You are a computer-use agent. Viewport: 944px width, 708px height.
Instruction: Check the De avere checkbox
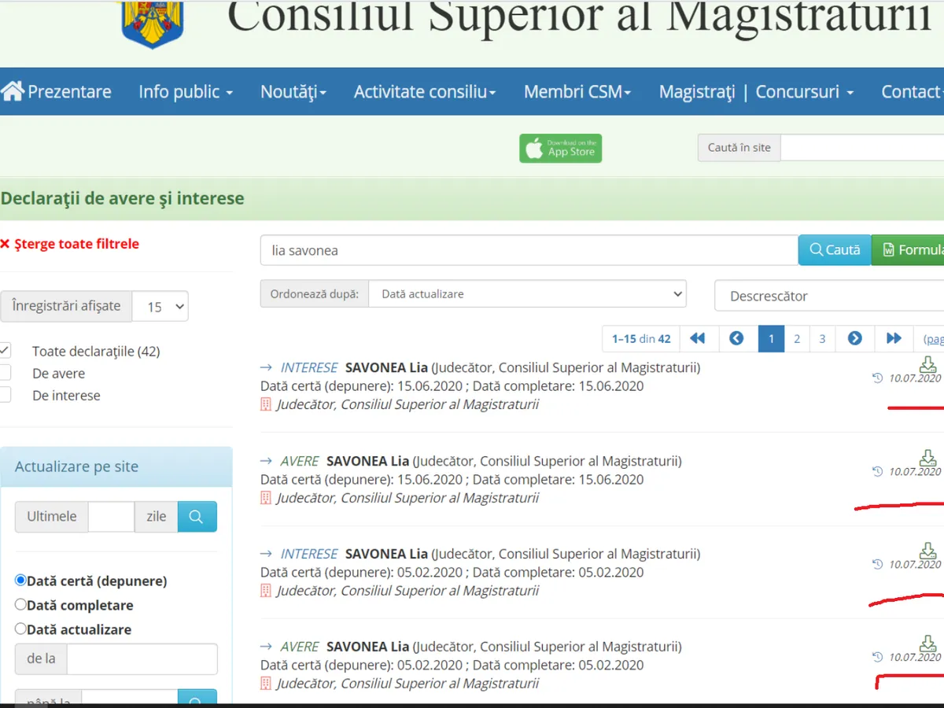point(6,373)
